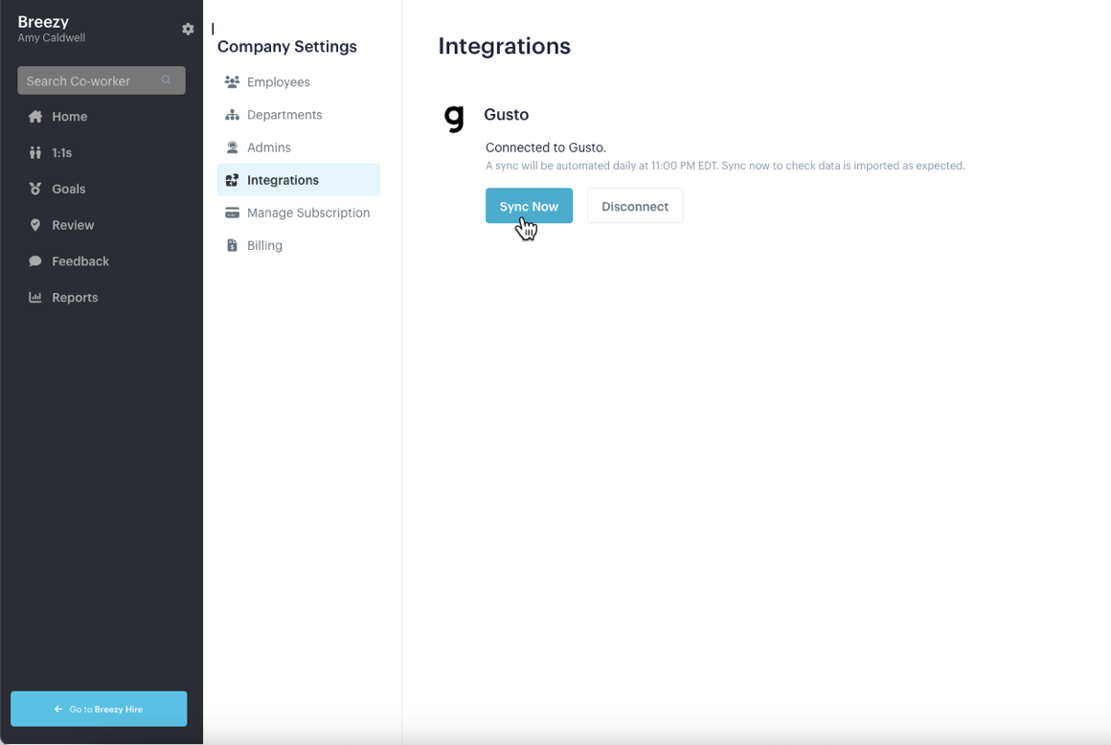1111x745 pixels.
Task: Click the Amy Caldwell user name
Action: pos(51,37)
